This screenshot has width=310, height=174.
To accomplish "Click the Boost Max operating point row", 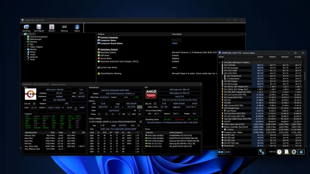I will (x=55, y=141).
